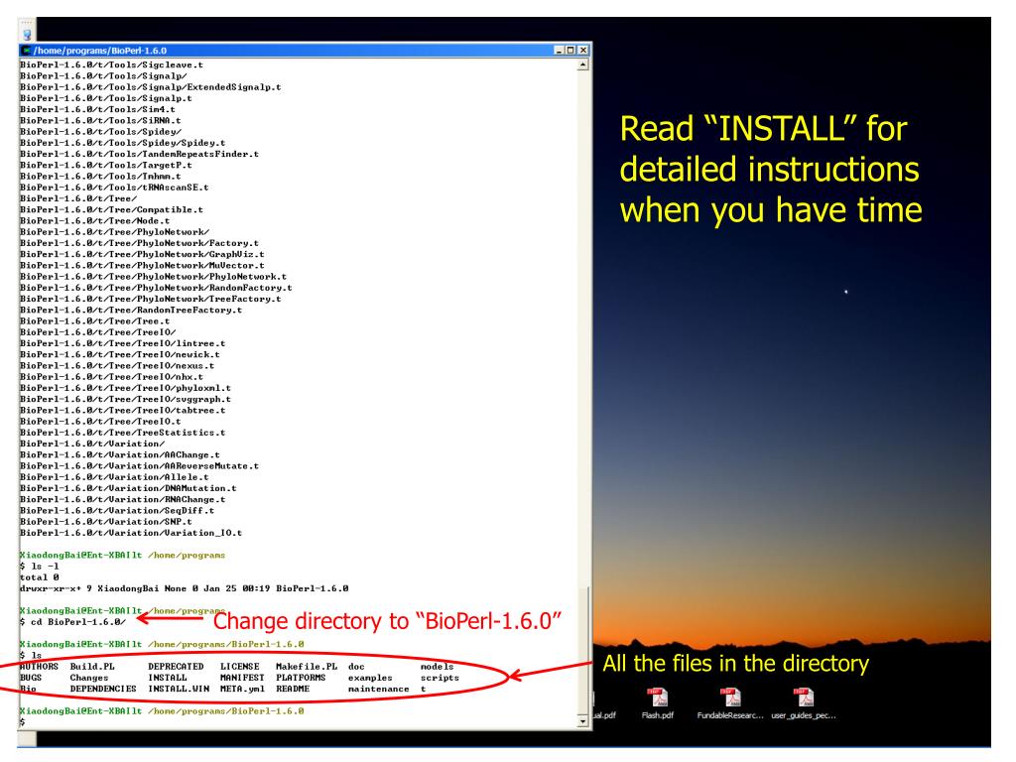Click the terminal window title bar icon

click(27, 51)
